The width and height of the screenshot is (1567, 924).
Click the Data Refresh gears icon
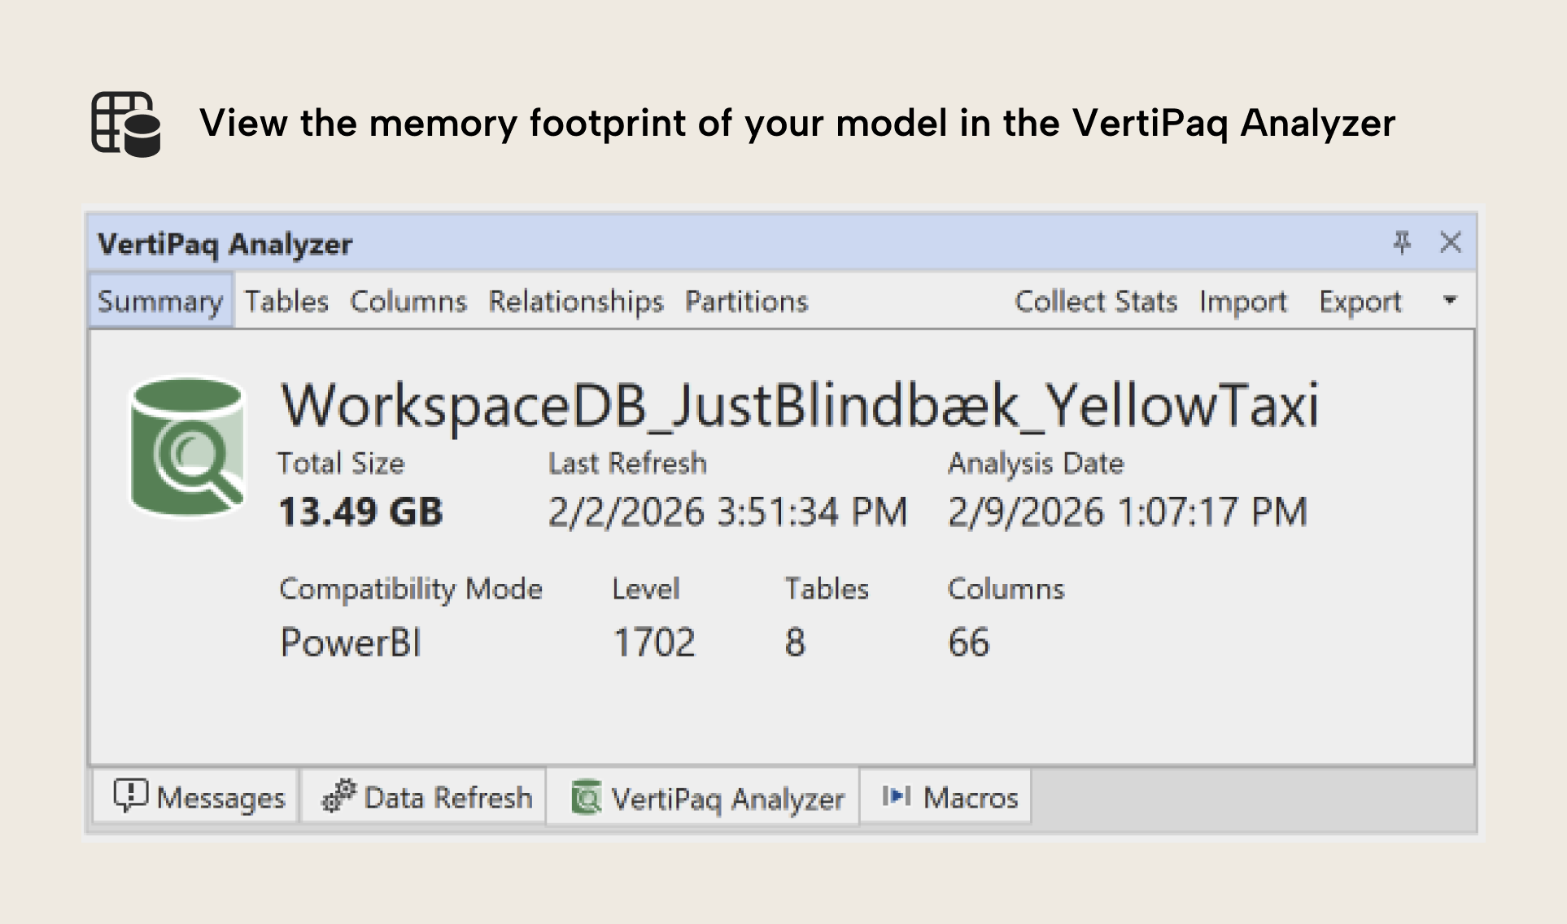coord(338,796)
